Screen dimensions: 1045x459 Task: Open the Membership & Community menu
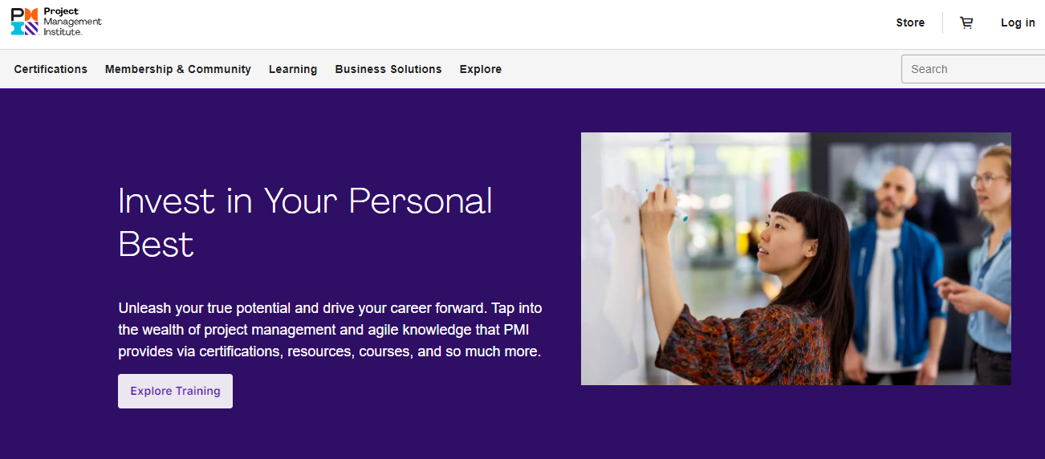tap(178, 69)
